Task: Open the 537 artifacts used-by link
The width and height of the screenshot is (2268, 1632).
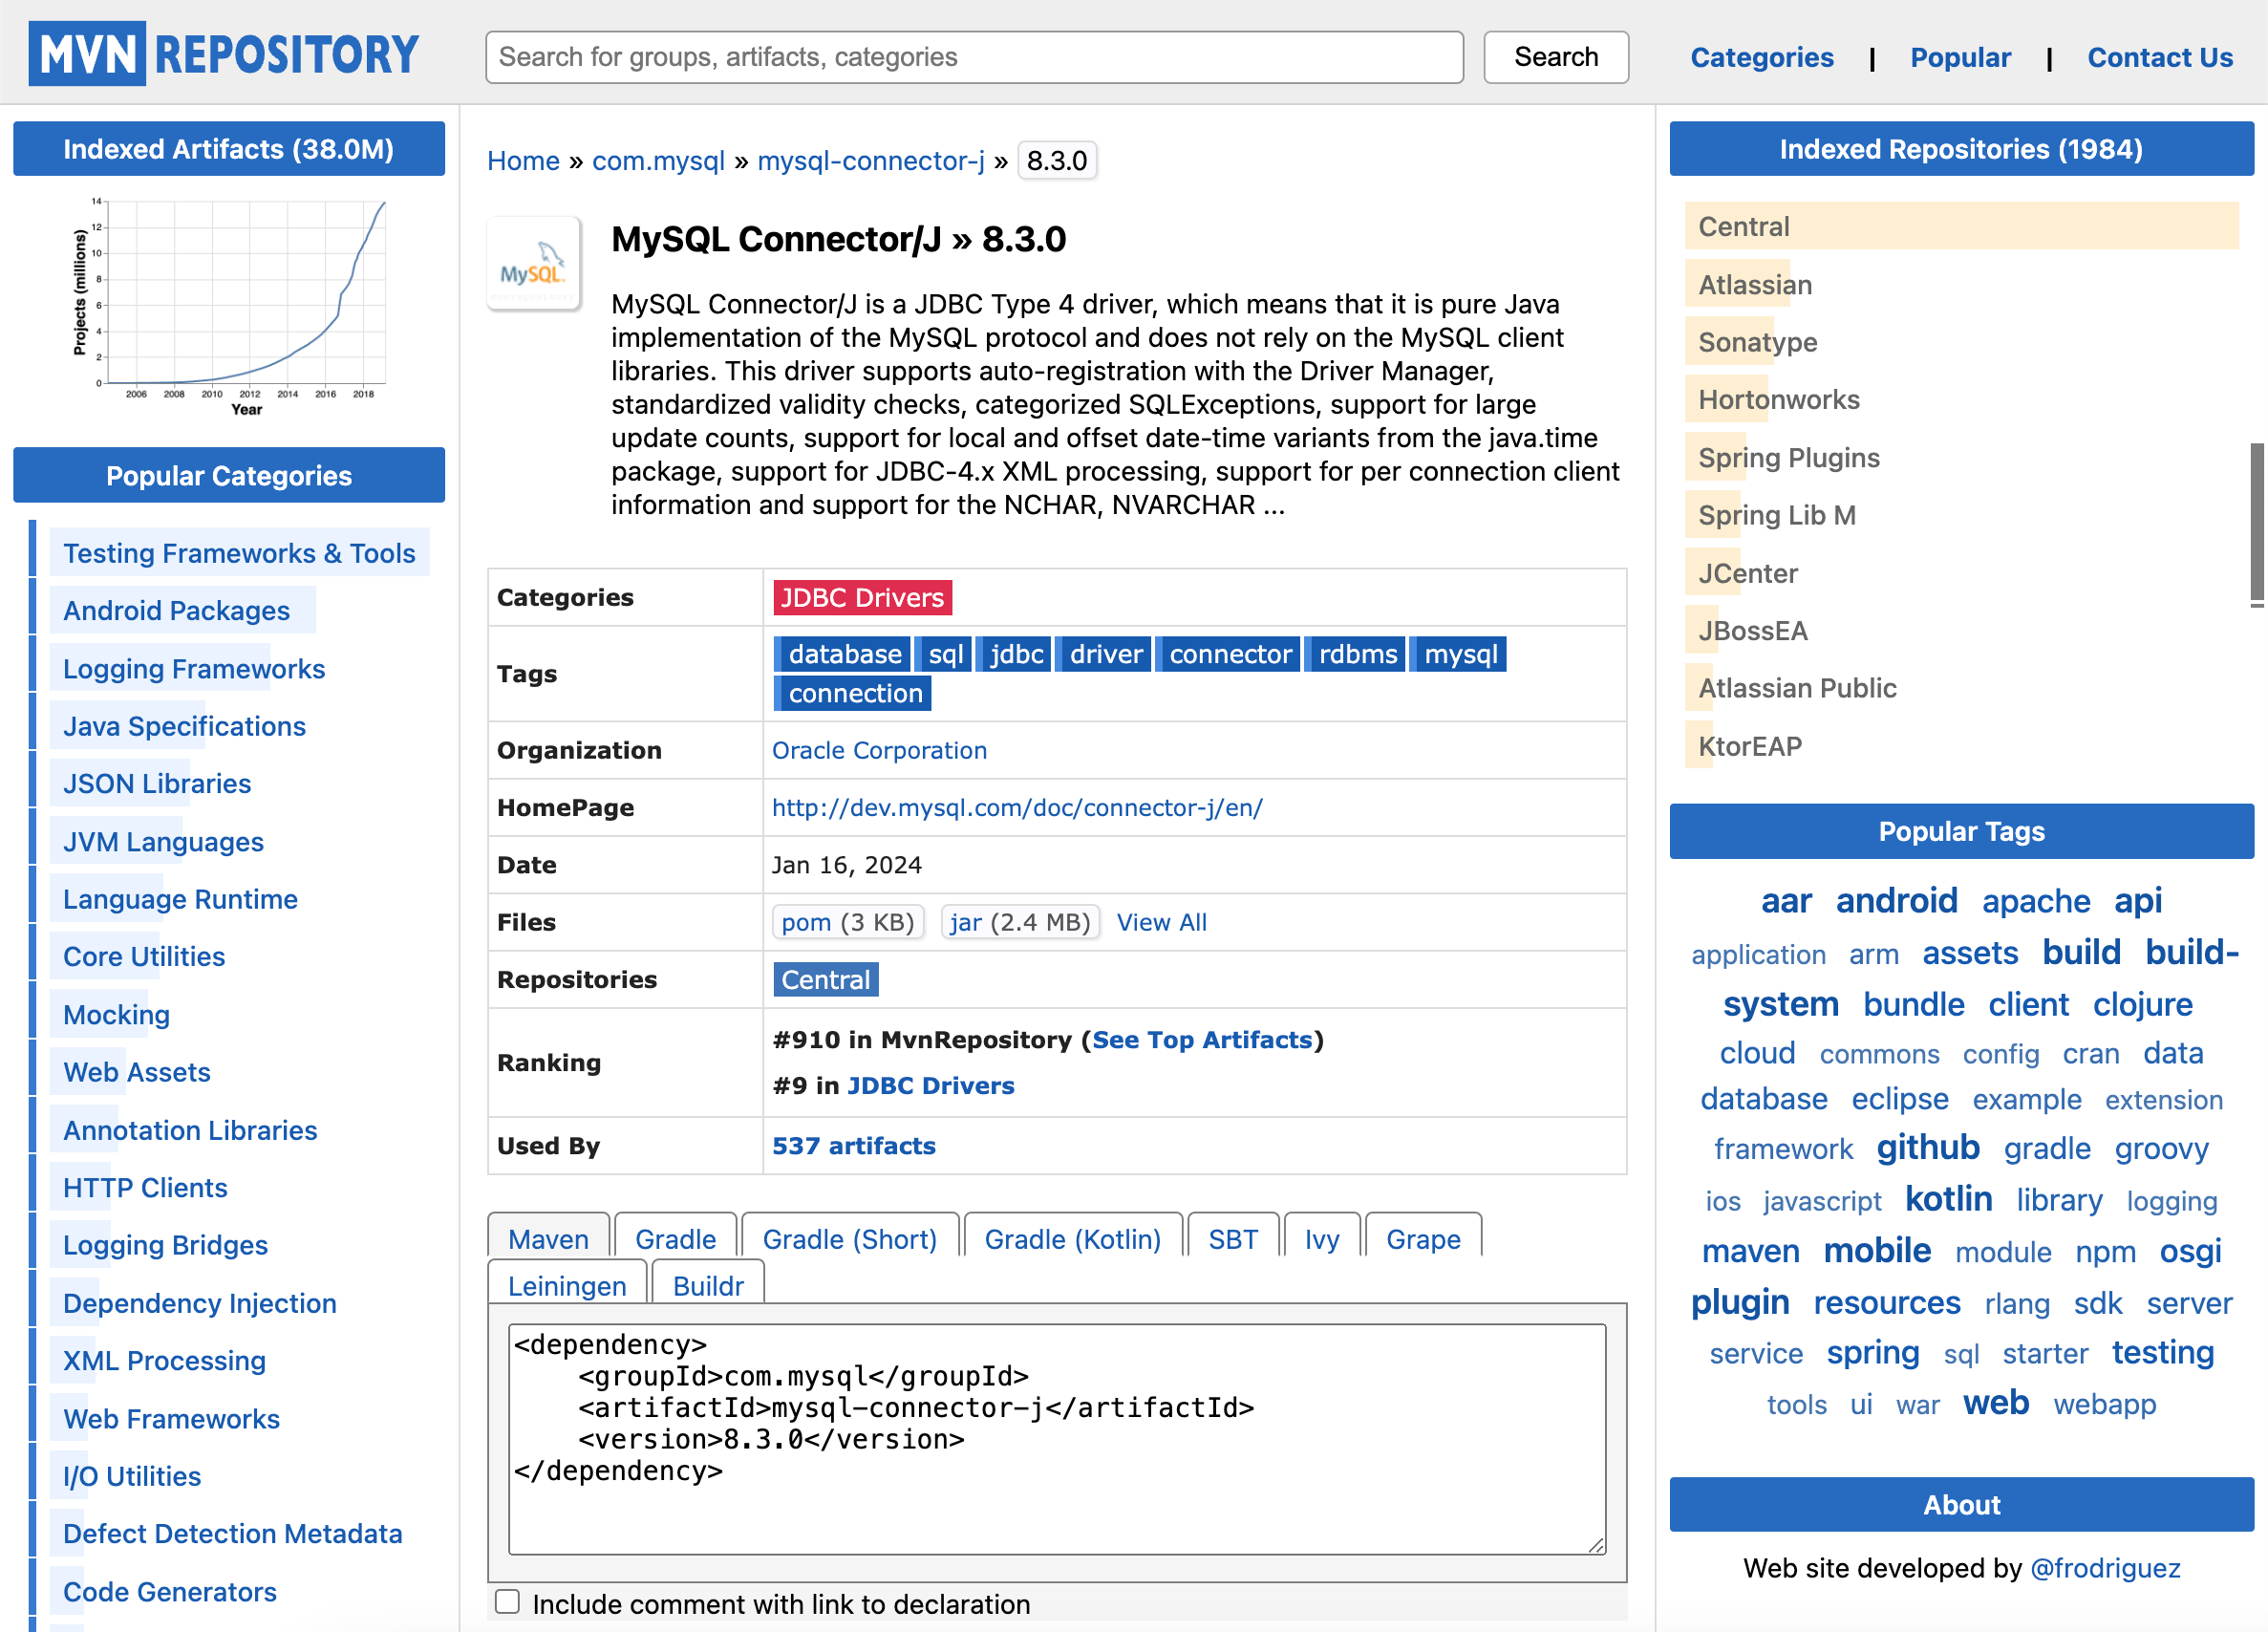Action: [853, 1146]
